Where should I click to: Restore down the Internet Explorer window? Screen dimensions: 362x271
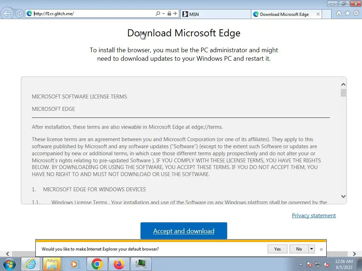tap(344, 4)
